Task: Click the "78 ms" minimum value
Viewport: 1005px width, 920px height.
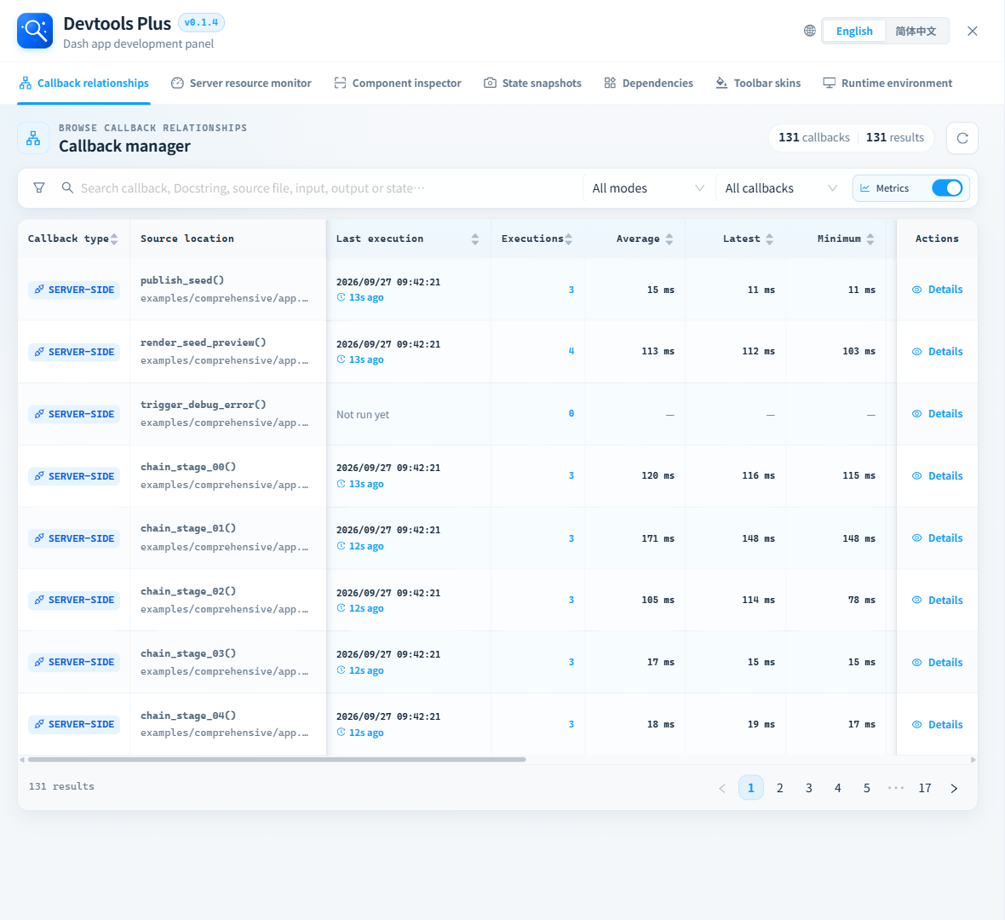Action: pos(861,600)
